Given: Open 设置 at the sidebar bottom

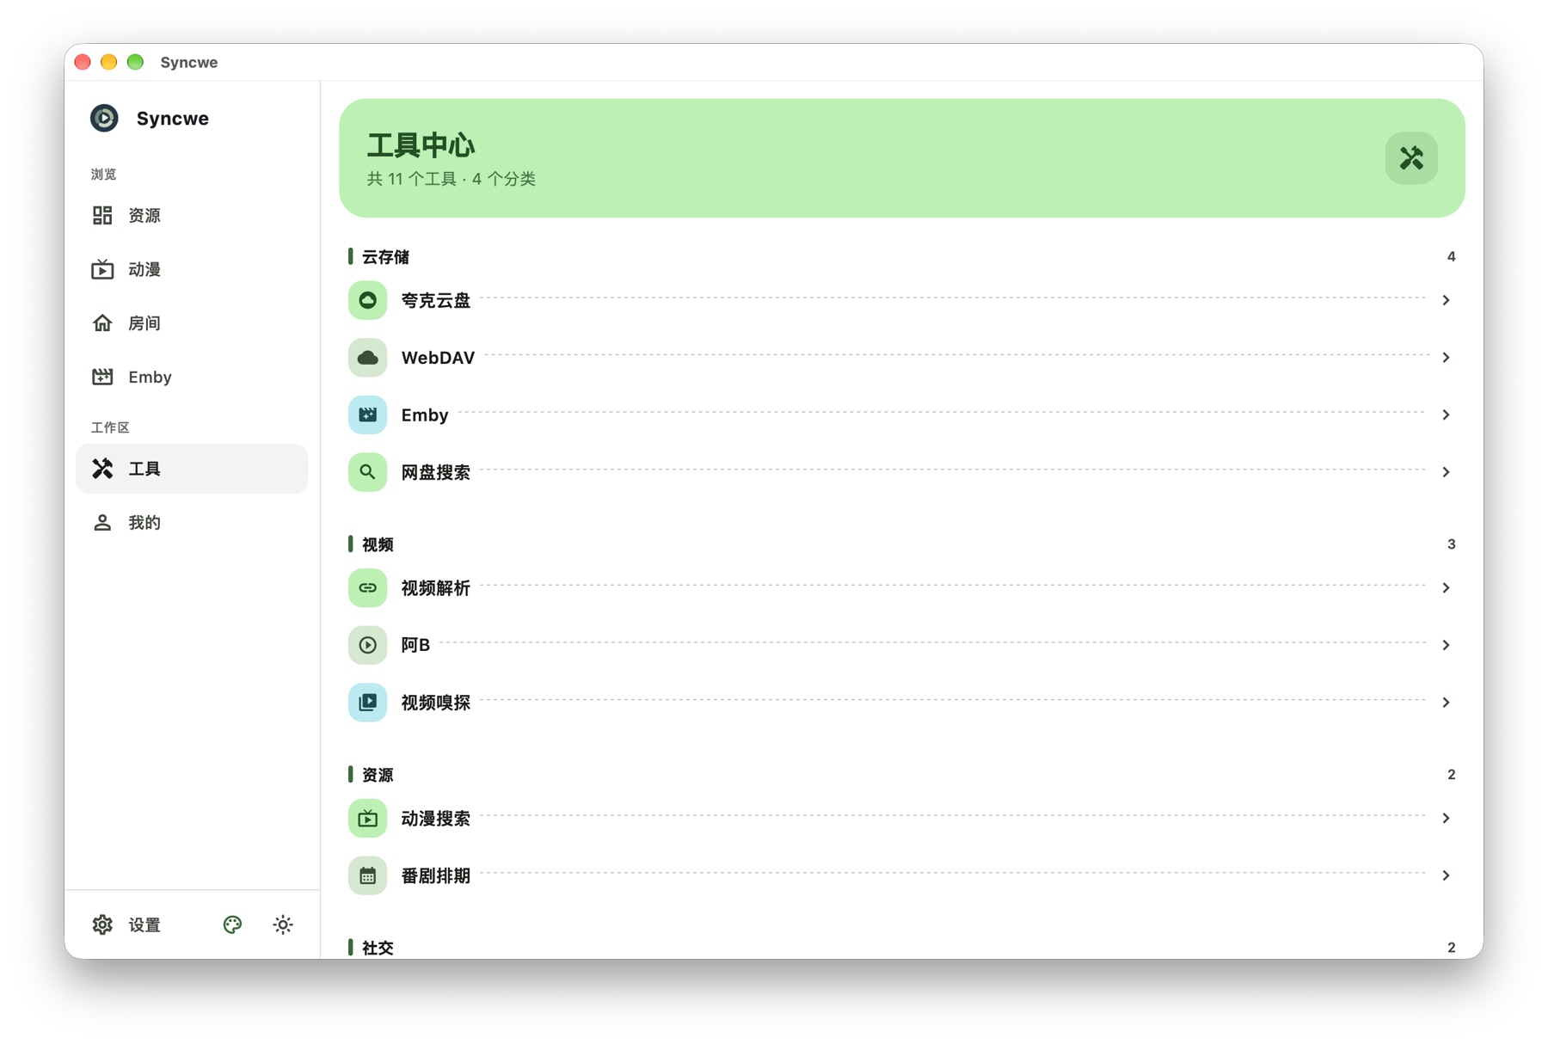Looking at the screenshot, I should coord(127,924).
